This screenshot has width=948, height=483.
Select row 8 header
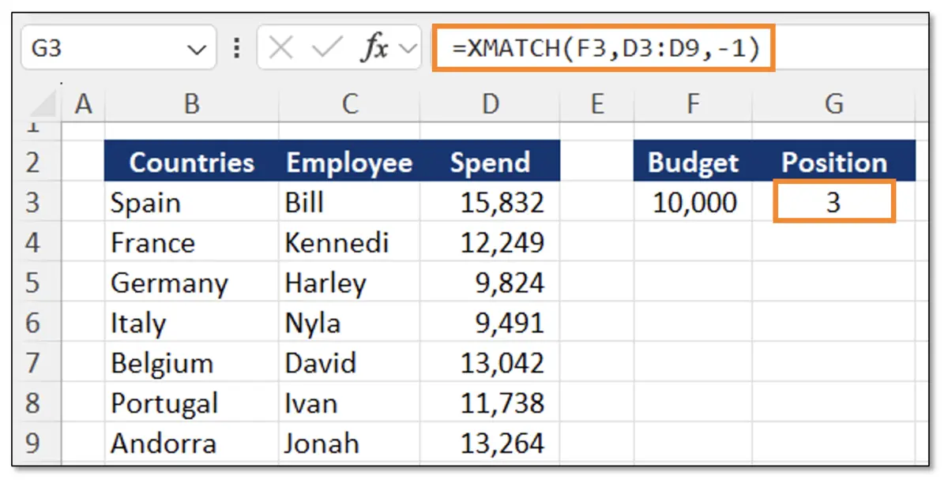tap(32, 403)
